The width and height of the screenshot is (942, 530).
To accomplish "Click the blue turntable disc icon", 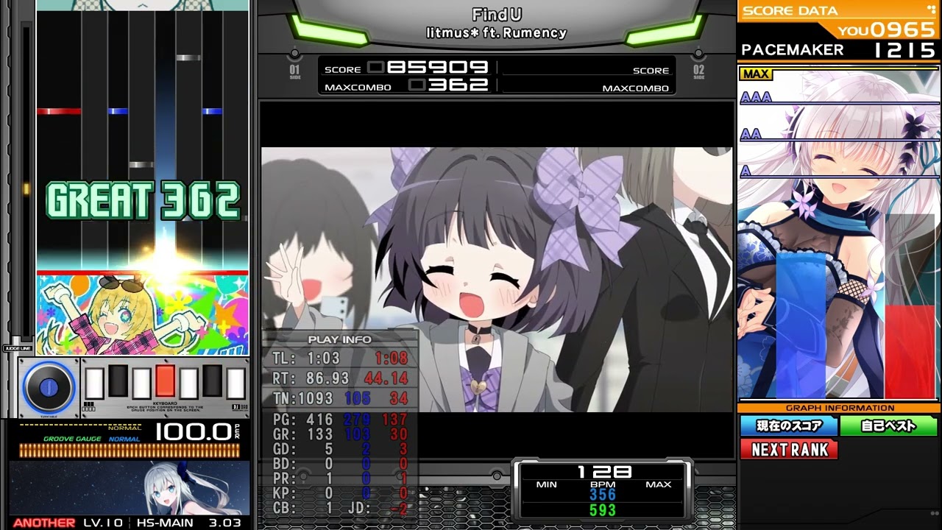I will 49,387.
